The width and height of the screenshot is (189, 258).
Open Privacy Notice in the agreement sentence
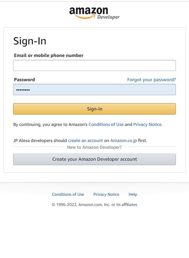point(147,124)
